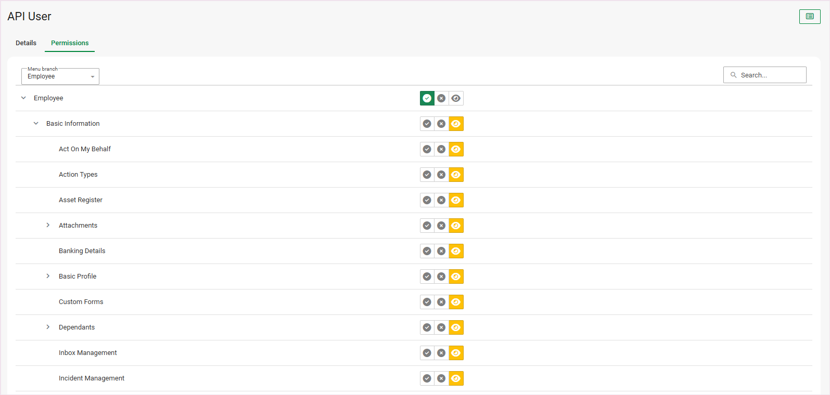Click the deny X icon for Inbox Management
The width and height of the screenshot is (830, 395).
441,353
